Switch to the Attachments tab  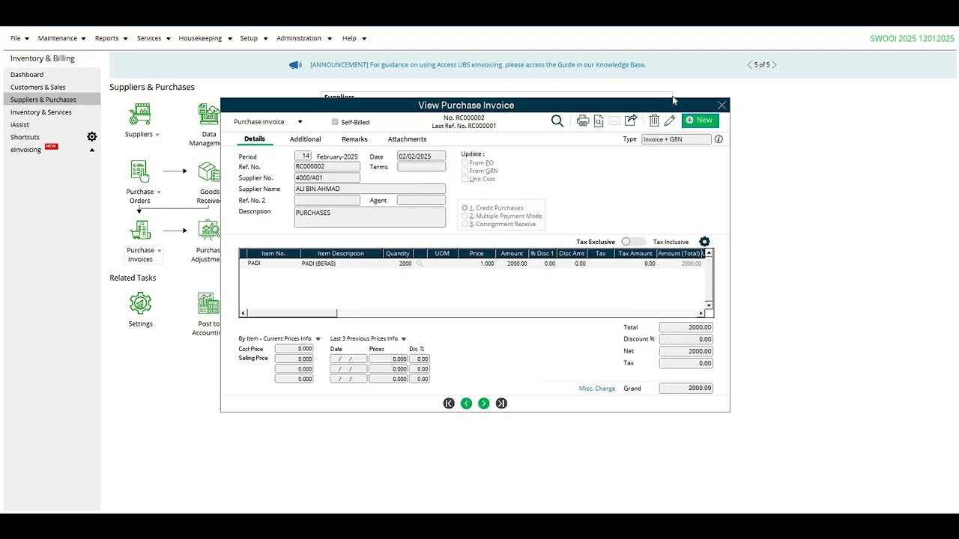click(407, 139)
